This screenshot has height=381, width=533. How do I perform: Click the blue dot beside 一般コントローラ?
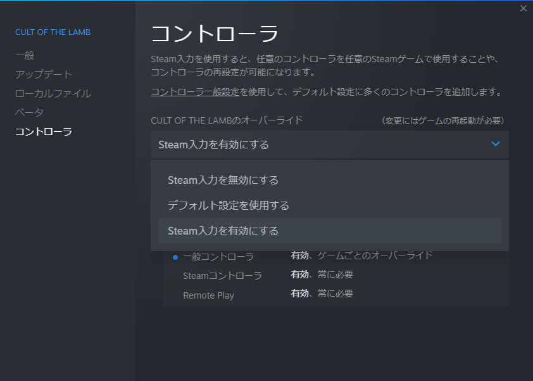(x=175, y=257)
